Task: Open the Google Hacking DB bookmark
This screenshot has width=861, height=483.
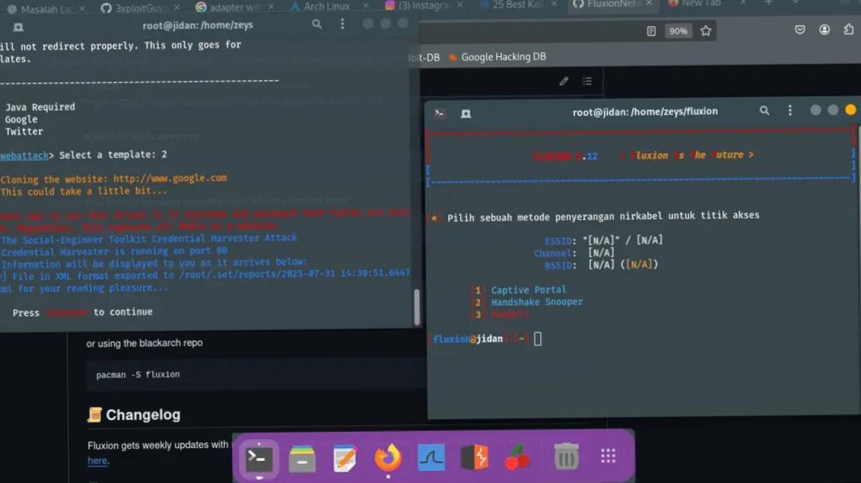Action: (503, 57)
